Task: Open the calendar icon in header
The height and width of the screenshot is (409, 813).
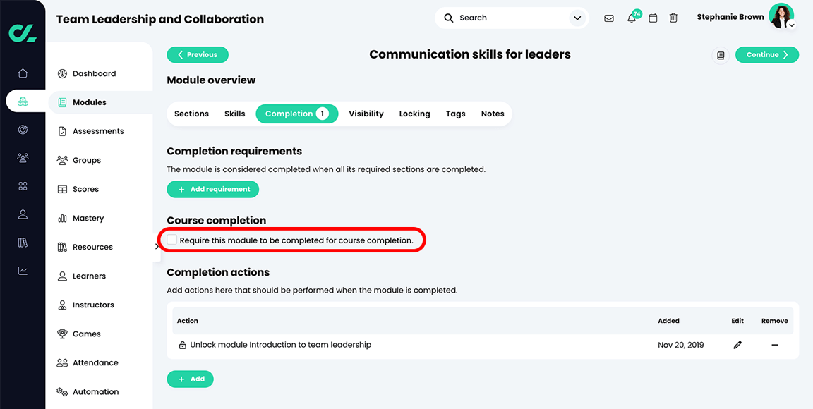Action: (x=653, y=18)
